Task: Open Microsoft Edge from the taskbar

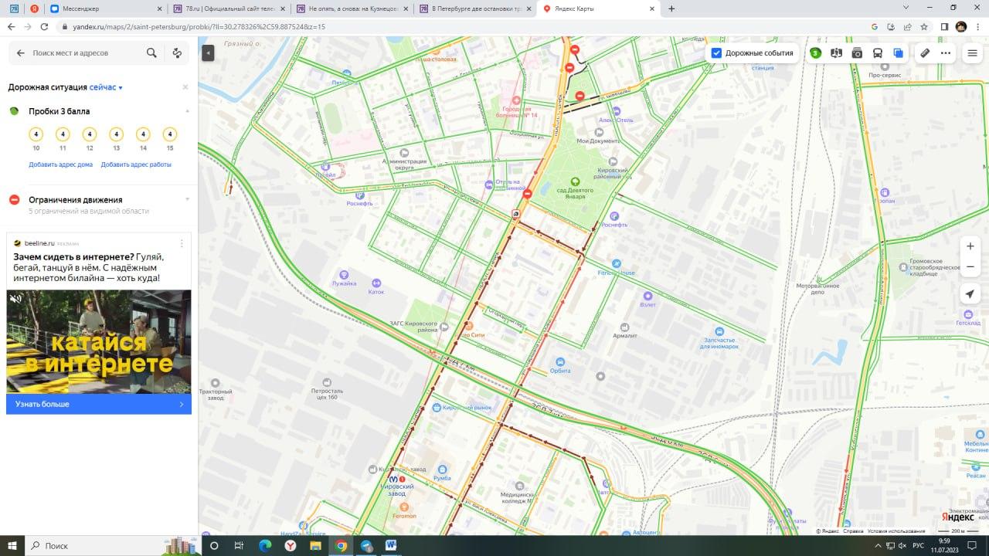Action: pyautogui.click(x=264, y=545)
